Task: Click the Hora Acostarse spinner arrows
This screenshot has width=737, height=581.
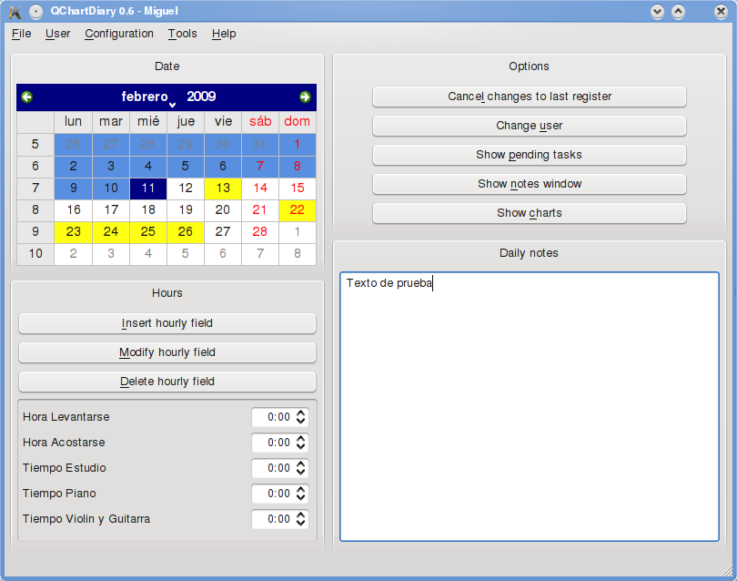Action: pos(301,443)
